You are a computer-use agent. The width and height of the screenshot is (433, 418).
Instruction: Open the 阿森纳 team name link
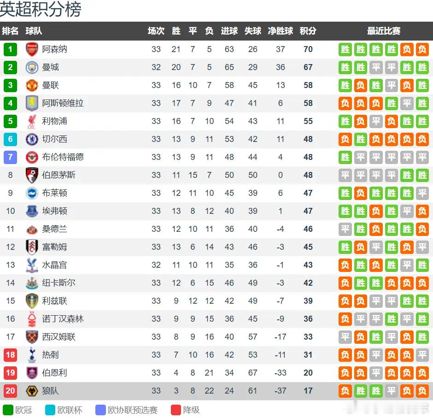coord(54,49)
